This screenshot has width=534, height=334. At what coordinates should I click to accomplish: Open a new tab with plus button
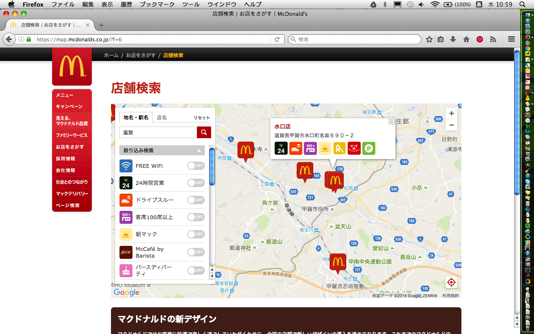pos(101,25)
